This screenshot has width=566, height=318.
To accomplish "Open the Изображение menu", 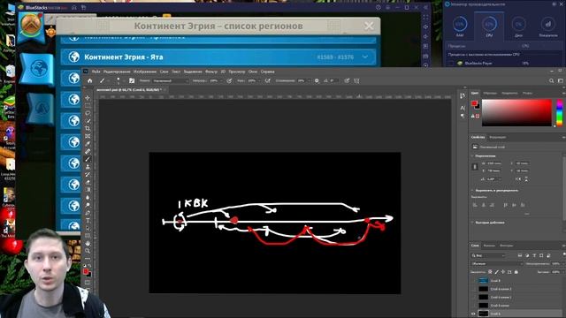I will coord(145,72).
